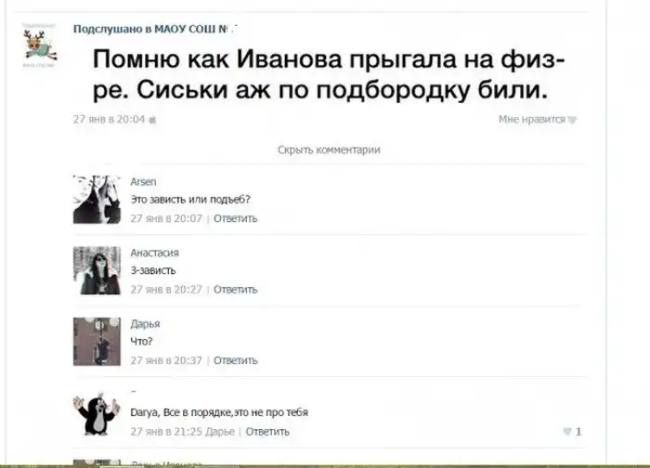Like the post via Мне нравится heart
Viewport: 650px width, 468px height.
click(538, 120)
